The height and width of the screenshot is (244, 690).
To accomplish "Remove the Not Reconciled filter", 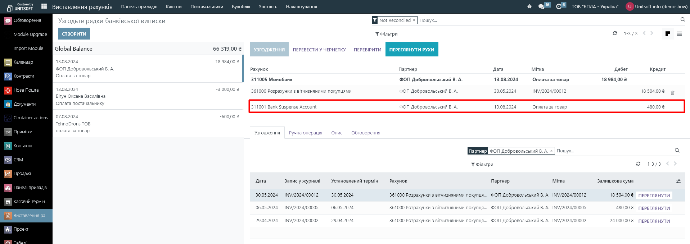I will point(414,20).
